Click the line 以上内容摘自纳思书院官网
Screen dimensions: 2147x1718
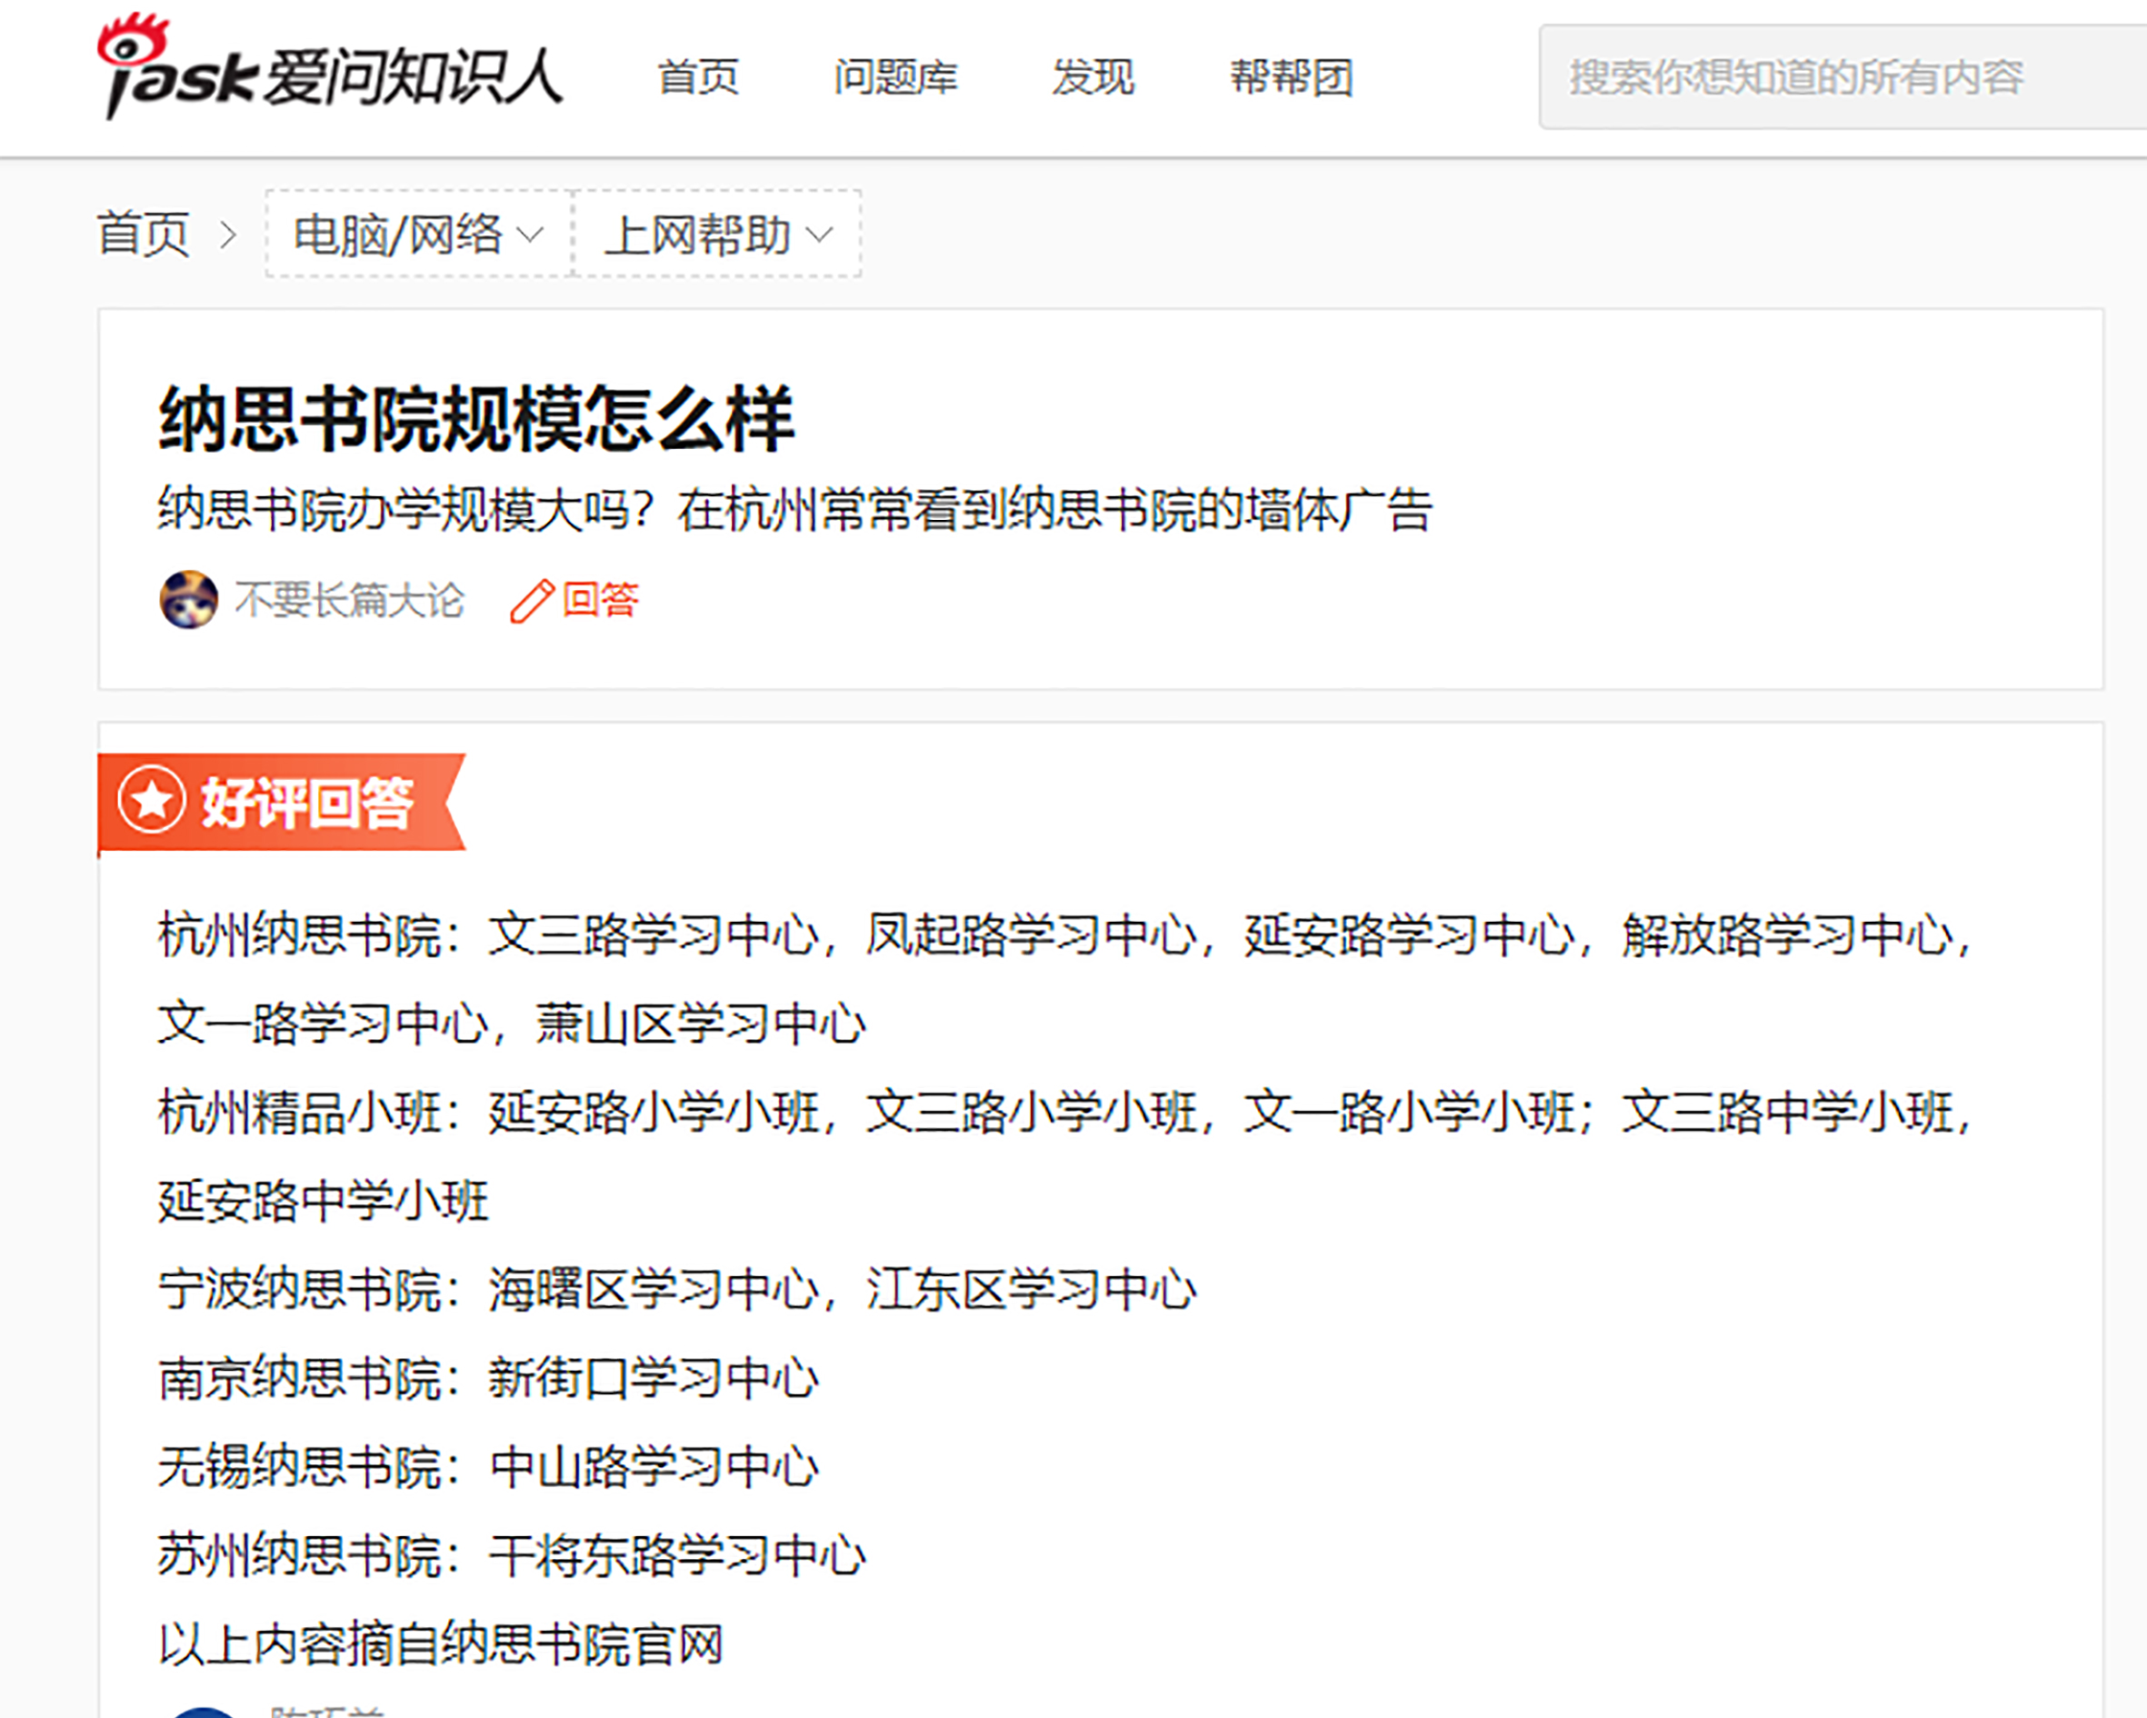[x=440, y=1643]
